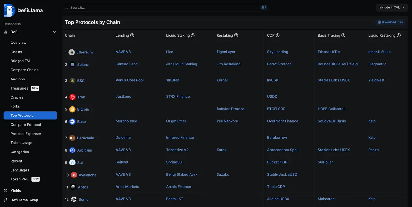Select Compare Chains in the sidebar
412x207 pixels.
[x=24, y=70]
